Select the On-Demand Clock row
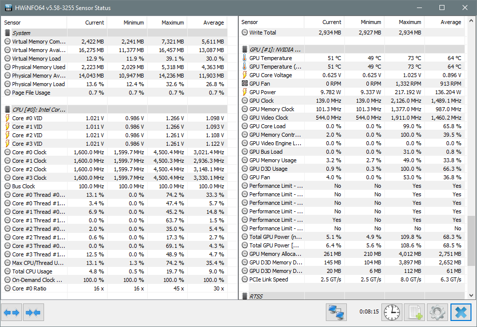Viewport: 477px width, 327px height. tap(115, 280)
